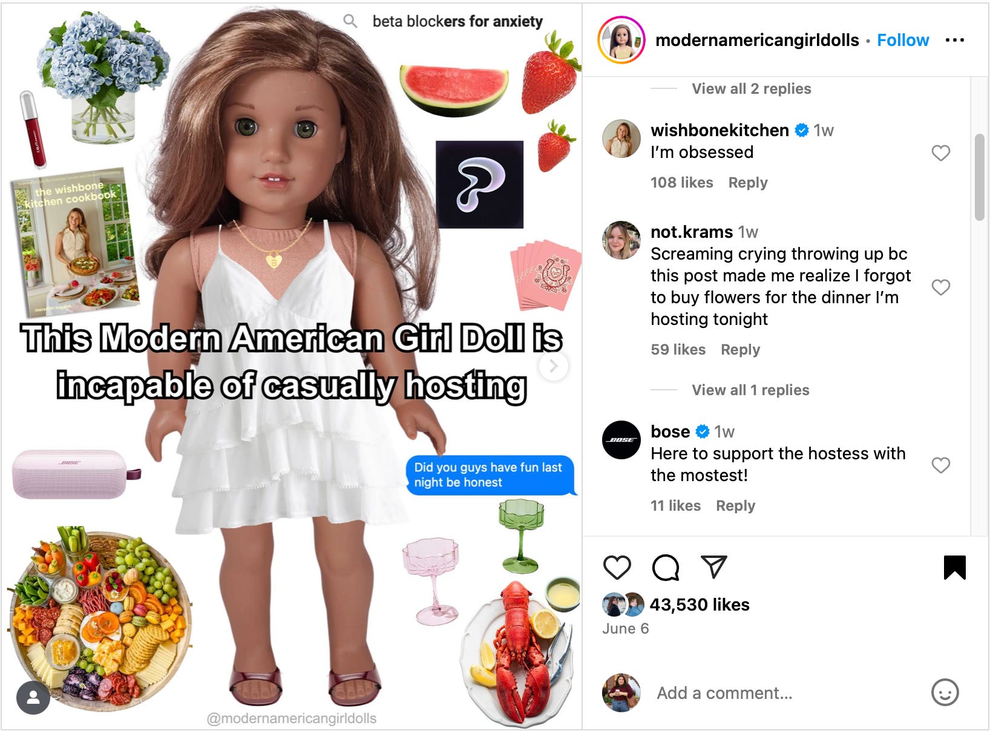The image size is (990, 731).
Task: Go to next carousel image arrow
Action: (x=553, y=365)
